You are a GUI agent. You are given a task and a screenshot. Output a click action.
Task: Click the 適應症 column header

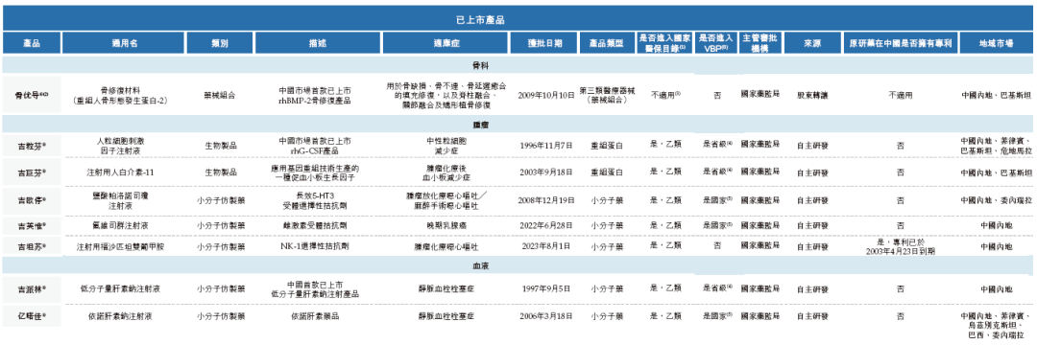[x=446, y=42]
